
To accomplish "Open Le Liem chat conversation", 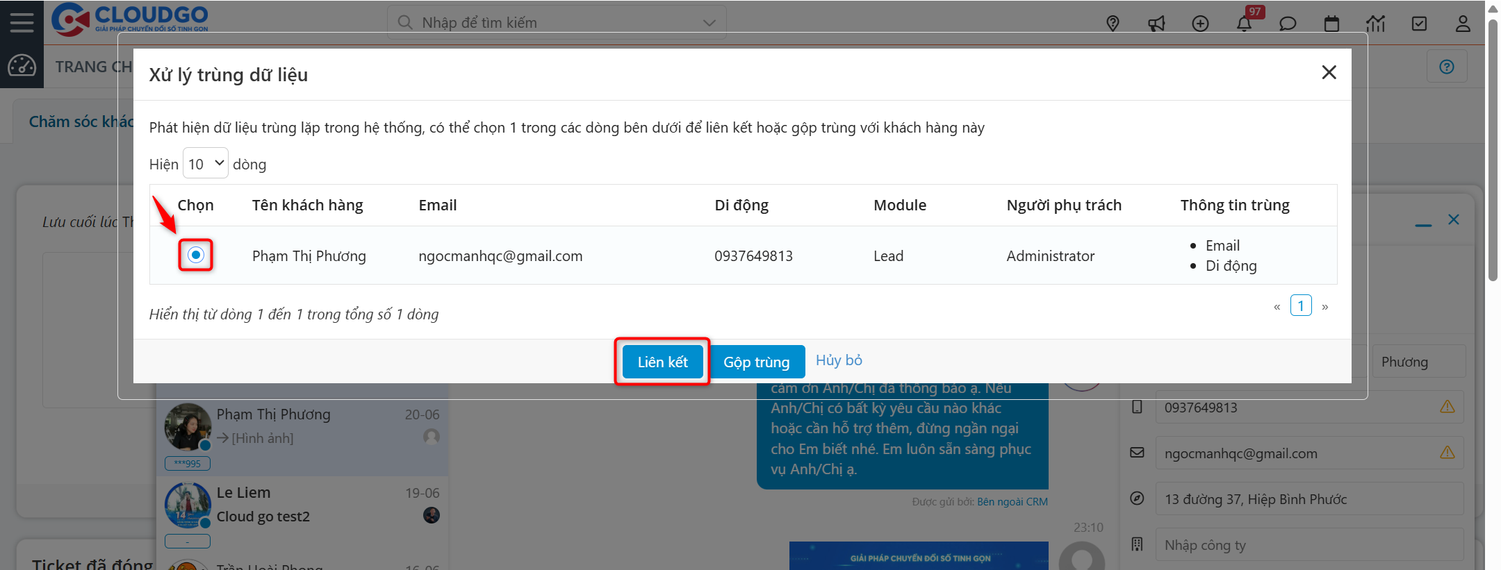I will pos(302,514).
